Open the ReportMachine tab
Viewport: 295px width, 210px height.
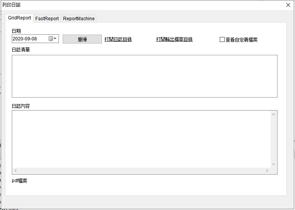79,19
